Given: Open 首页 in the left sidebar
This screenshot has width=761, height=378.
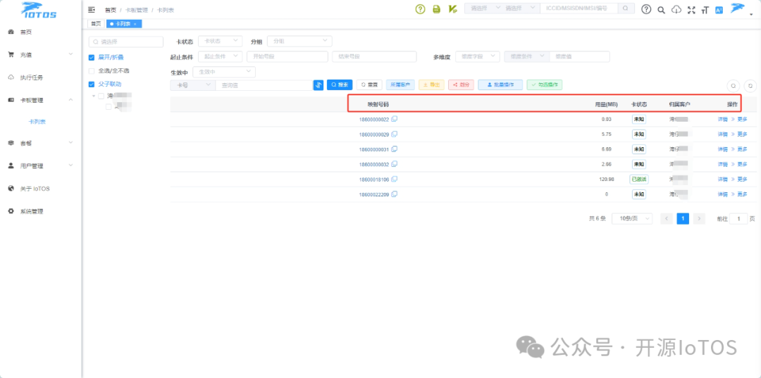Looking at the screenshot, I should point(41,32).
